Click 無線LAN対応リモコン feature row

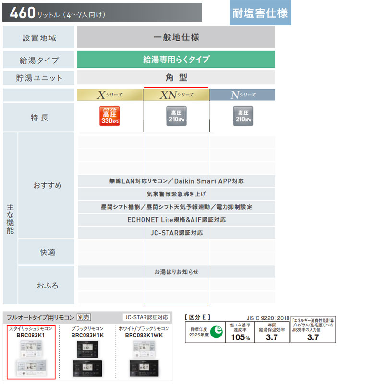pyautogui.click(x=176, y=181)
